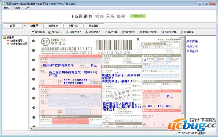Click the horizontal scrollbar left arrow
This screenshot has height=137, width=218.
(32, 129)
